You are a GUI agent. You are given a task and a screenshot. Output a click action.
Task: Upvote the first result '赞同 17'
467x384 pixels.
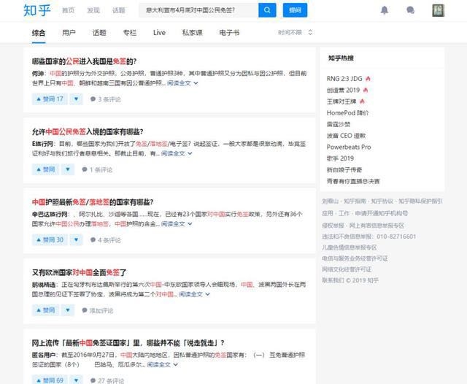pyautogui.click(x=49, y=99)
